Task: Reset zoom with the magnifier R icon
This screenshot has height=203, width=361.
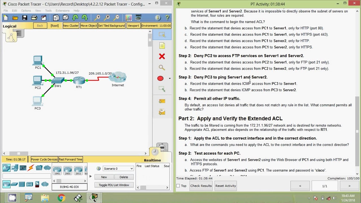Action: pyautogui.click(x=107, y=18)
